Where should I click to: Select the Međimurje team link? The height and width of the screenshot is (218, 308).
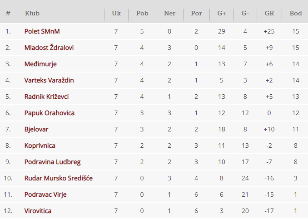pos(40,64)
